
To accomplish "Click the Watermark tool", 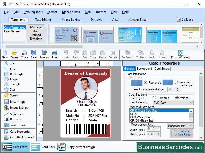I will (16, 125).
